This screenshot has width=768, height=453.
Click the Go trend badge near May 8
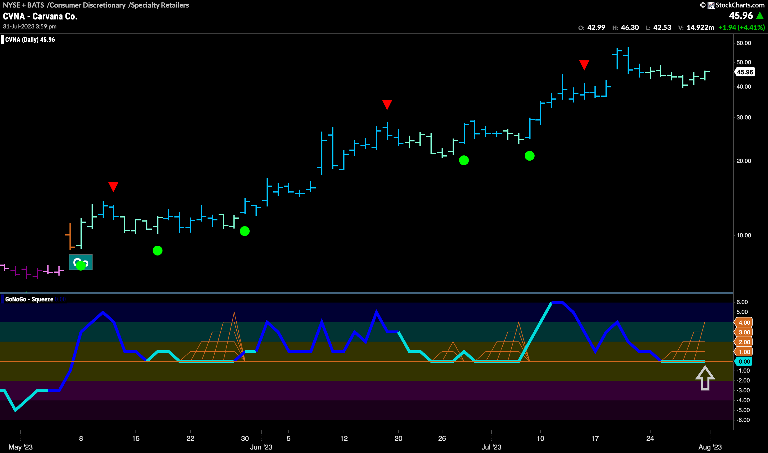[81, 262]
